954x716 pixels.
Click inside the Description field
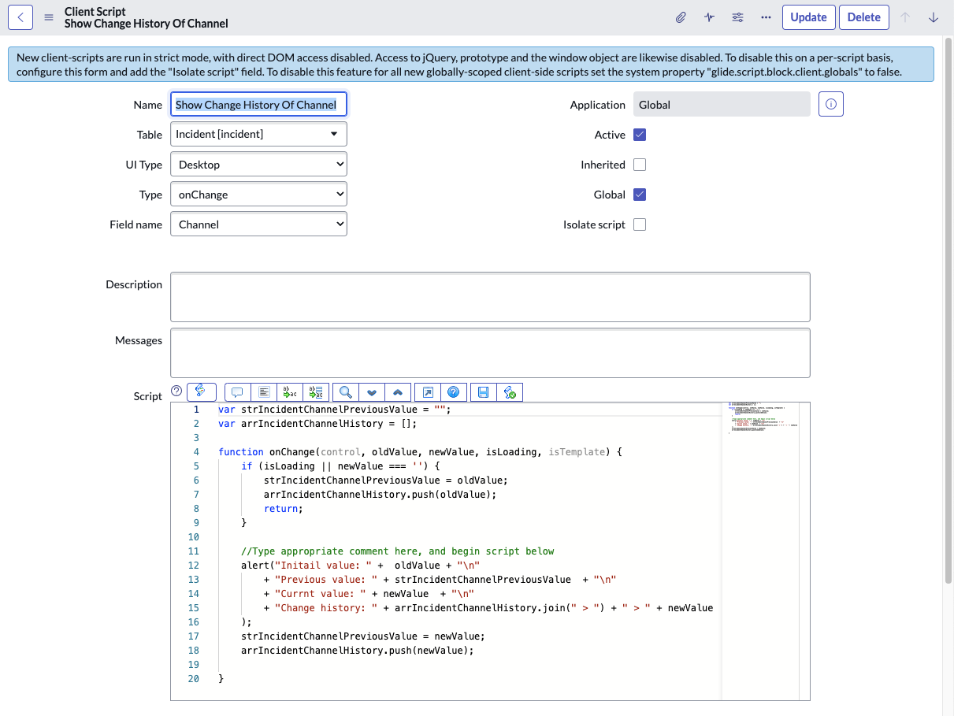pos(488,295)
